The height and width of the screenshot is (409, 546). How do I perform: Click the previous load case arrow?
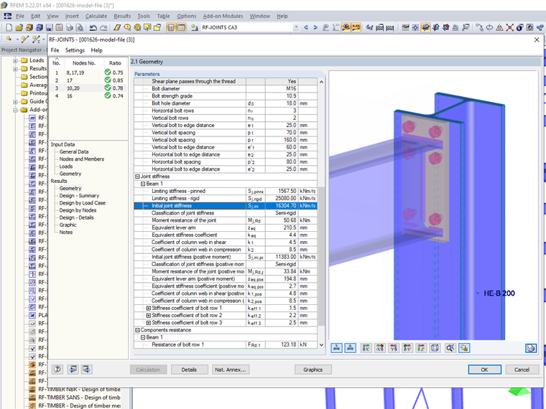click(306, 27)
